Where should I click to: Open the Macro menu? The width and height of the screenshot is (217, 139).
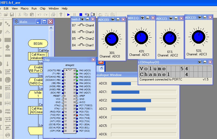24,8
